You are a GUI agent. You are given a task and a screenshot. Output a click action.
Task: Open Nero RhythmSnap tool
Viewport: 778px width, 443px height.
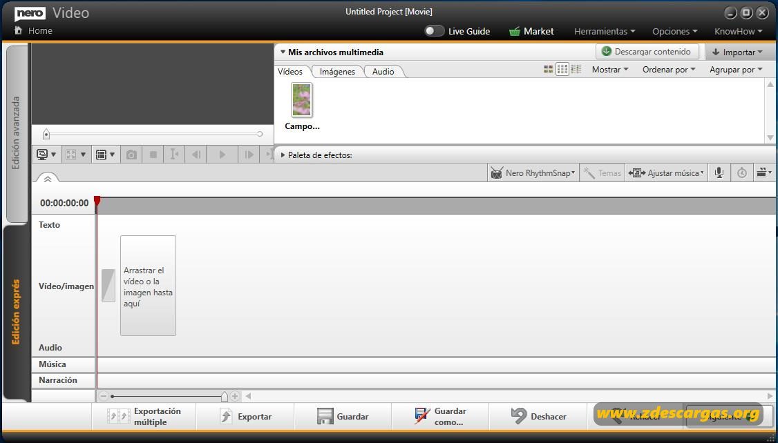point(533,173)
